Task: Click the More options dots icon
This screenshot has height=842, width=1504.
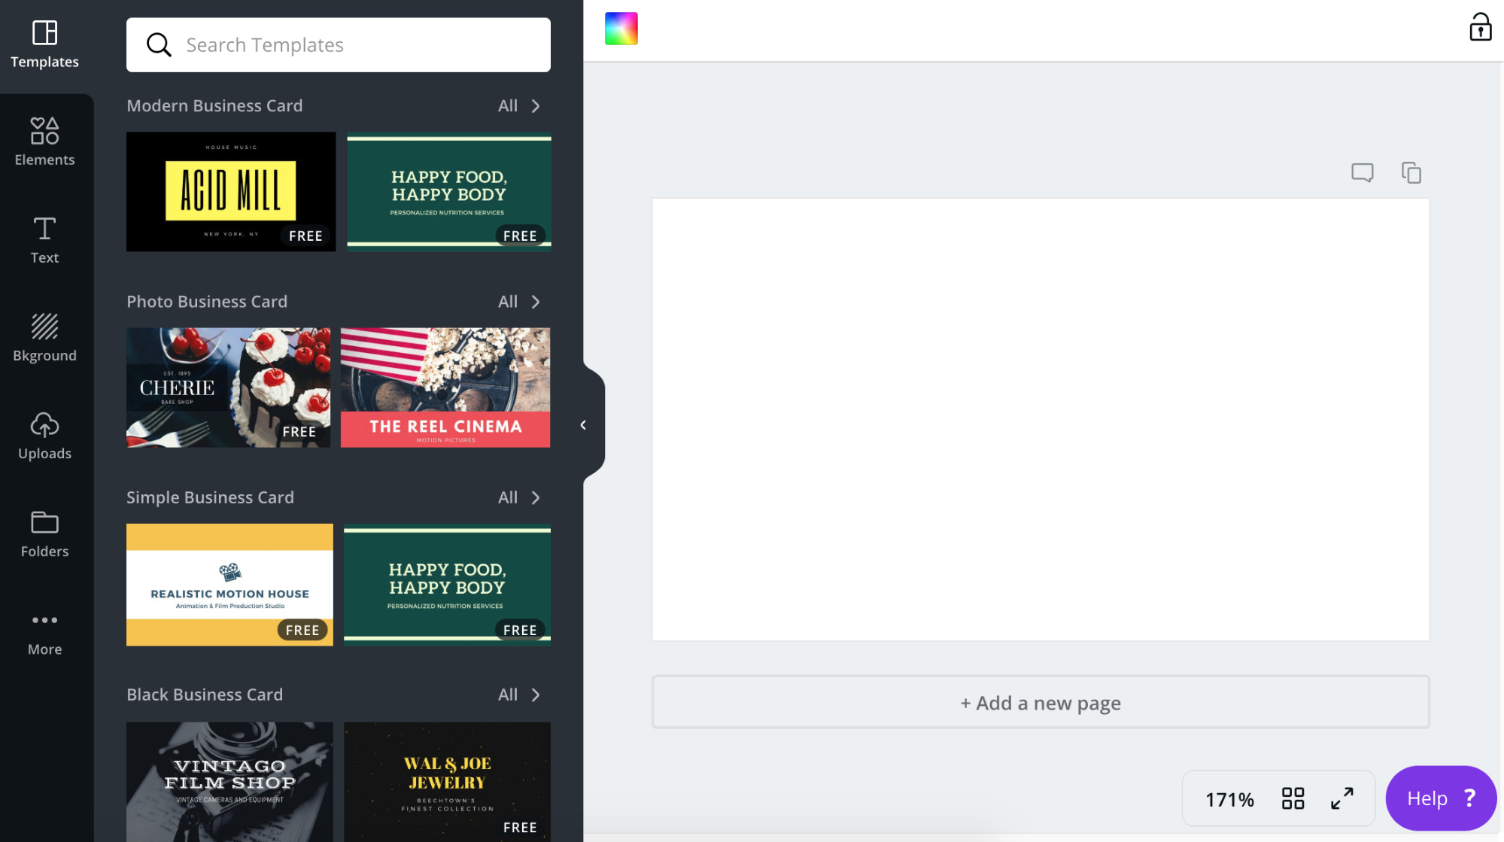Action: point(44,622)
